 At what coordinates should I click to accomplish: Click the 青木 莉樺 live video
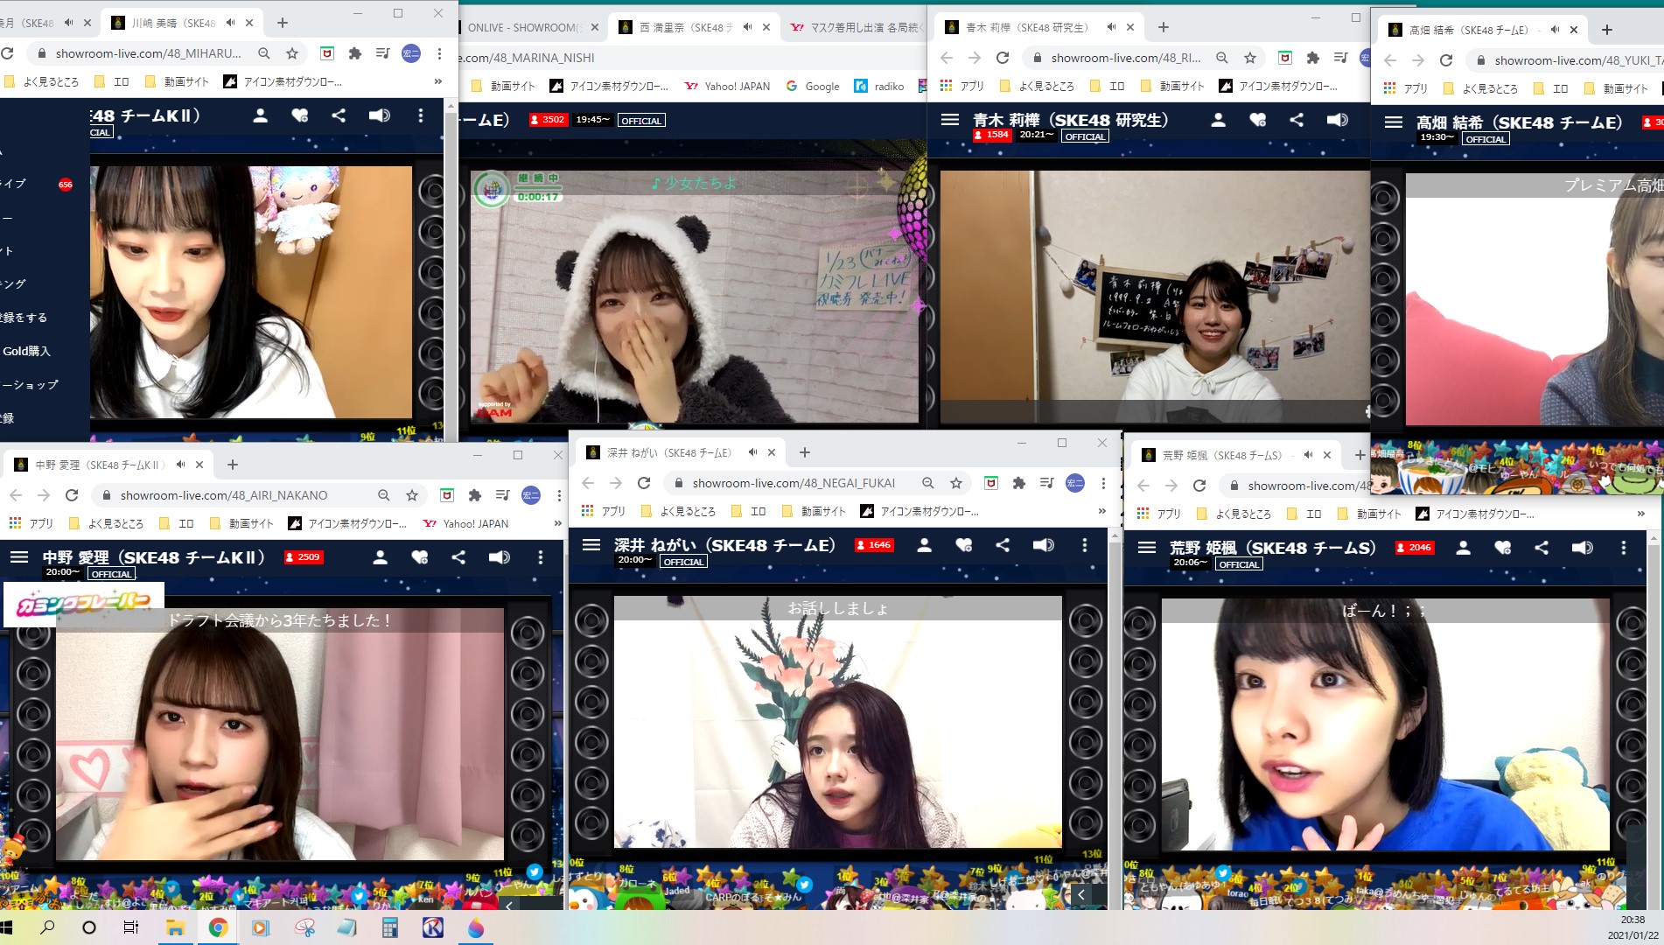[1154, 297]
